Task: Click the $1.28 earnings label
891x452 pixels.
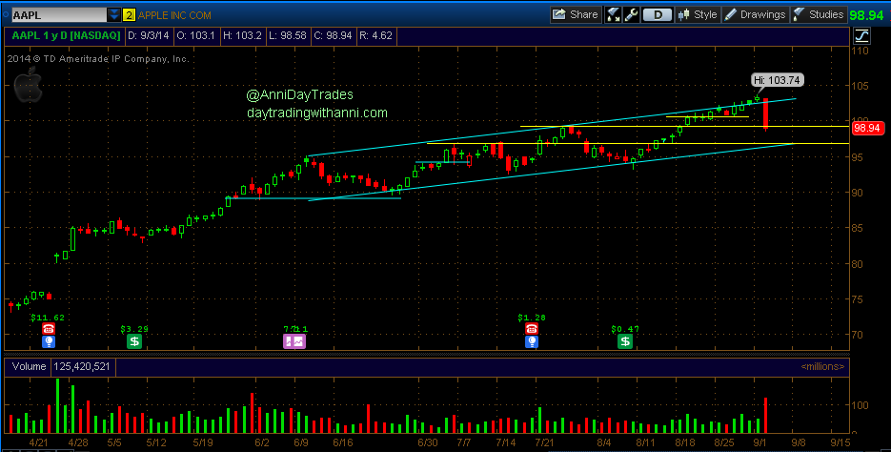Action: [x=532, y=318]
